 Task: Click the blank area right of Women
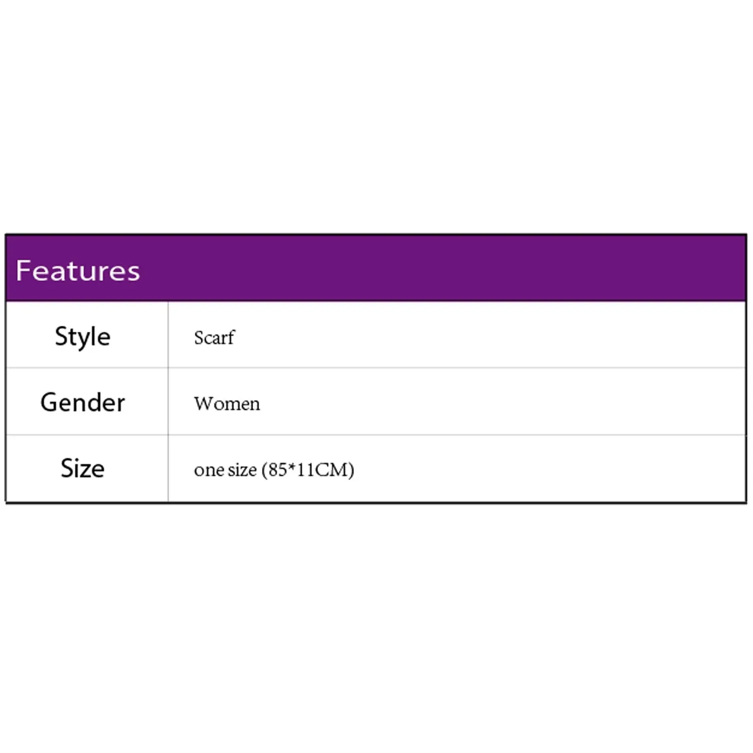pos(477,403)
